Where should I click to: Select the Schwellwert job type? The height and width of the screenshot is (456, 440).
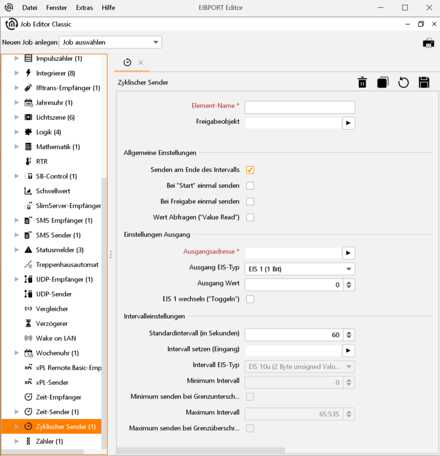(53, 191)
